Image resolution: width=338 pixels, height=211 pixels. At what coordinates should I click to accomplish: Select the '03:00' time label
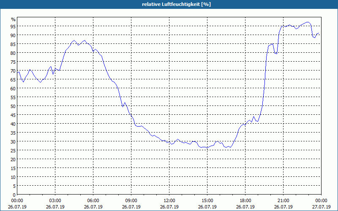coord(55,201)
